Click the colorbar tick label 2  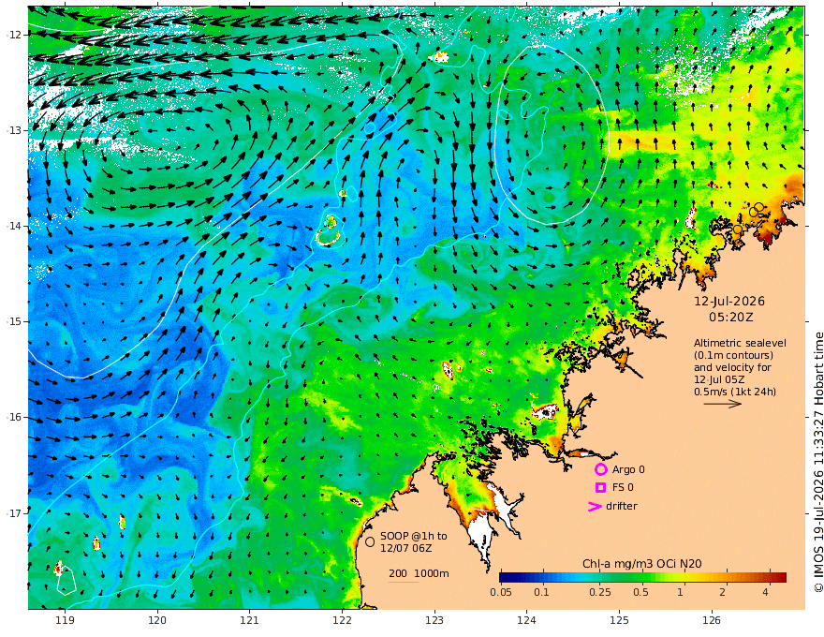[723, 592]
